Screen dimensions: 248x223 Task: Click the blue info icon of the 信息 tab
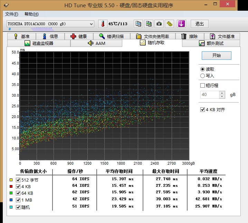[45, 36]
